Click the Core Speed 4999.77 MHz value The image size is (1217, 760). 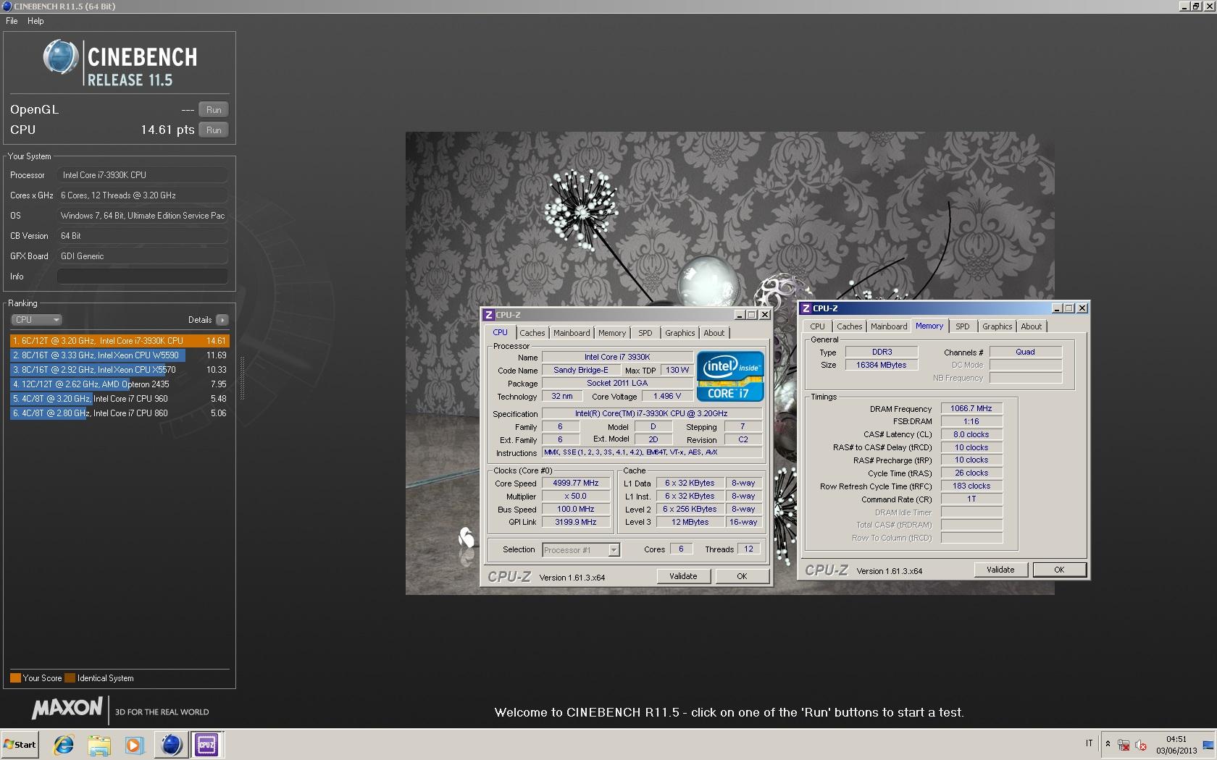click(x=576, y=483)
